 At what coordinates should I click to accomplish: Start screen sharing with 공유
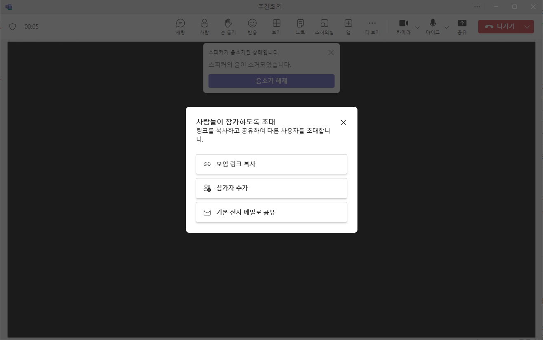point(462,26)
